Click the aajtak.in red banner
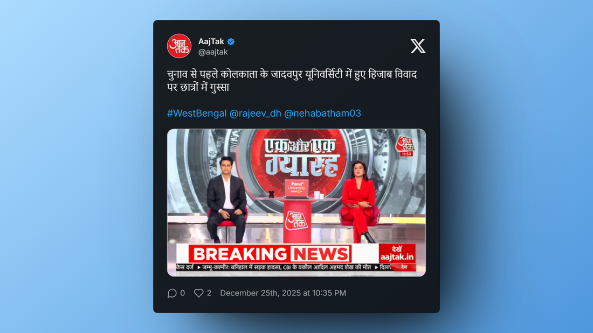Image resolution: width=593 pixels, height=333 pixels. [397, 253]
